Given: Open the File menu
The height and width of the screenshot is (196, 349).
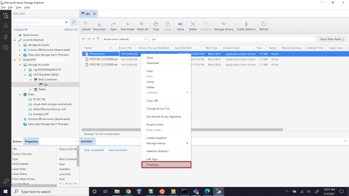Looking at the screenshot, I should [x=3, y=7].
